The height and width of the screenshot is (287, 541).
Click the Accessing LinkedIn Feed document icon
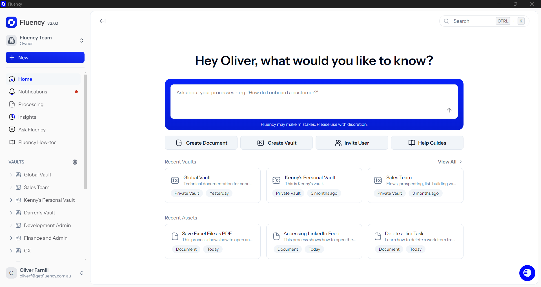pyautogui.click(x=276, y=236)
